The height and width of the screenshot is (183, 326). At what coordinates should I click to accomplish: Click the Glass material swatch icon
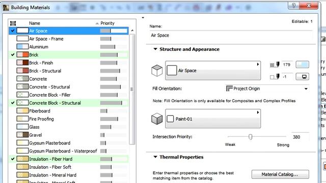pyautogui.click(x=22, y=127)
